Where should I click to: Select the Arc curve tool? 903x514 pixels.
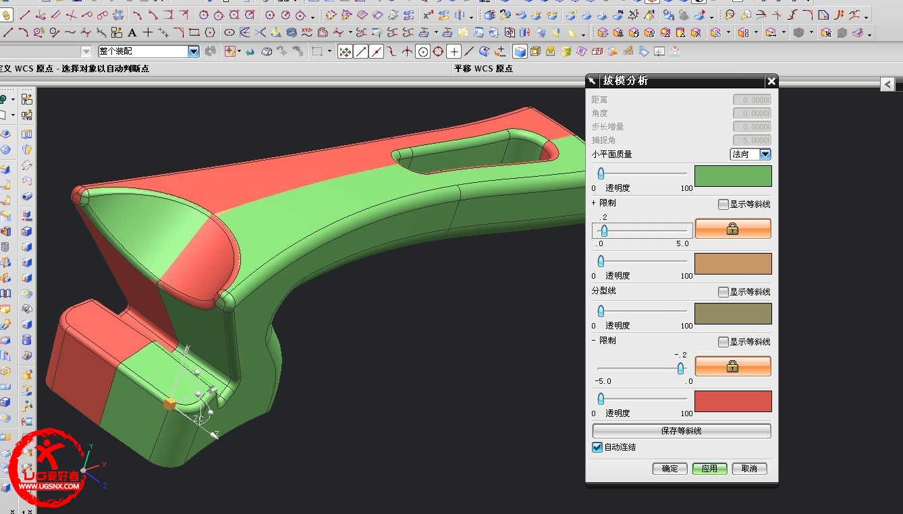tap(24, 32)
